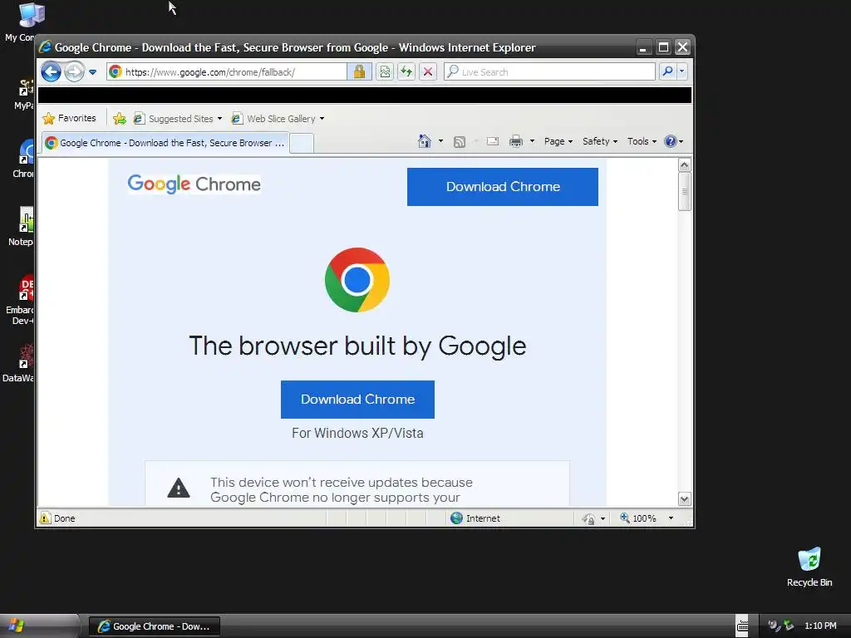Image resolution: width=851 pixels, height=638 pixels.
Task: Click on-screen keyboard tray icon
Action: [x=742, y=626]
